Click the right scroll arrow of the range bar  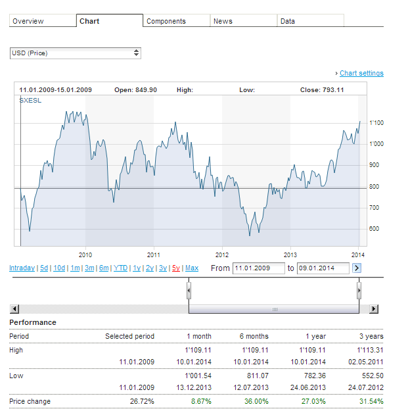click(x=374, y=309)
